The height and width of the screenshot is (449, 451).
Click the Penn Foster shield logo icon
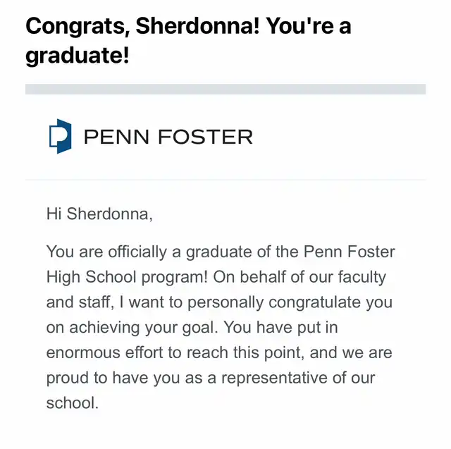(60, 137)
